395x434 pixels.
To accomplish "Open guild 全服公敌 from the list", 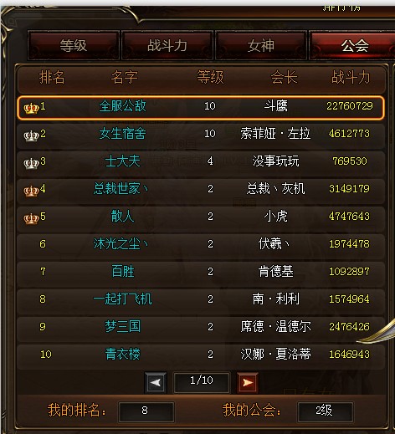I will point(122,106).
